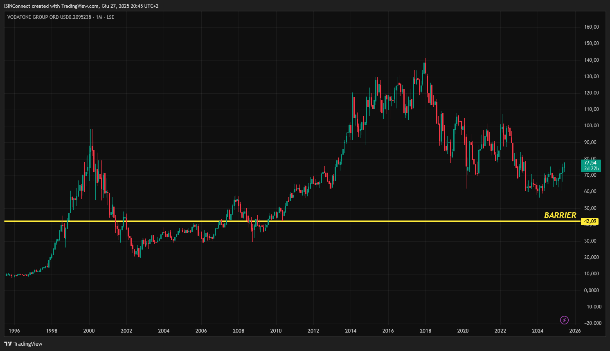
Task: Click the 2006 year on time axis
Action: pos(201,331)
